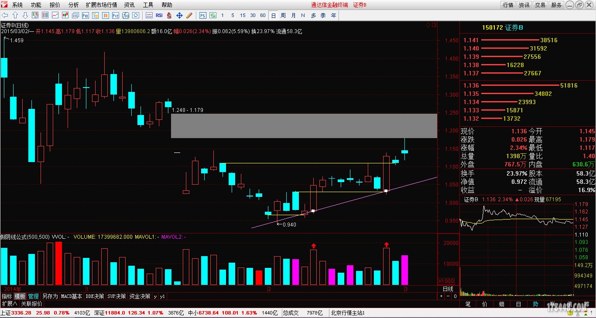Open the 扩展市场行情 menu
This screenshot has width=596, height=318.
101,5
